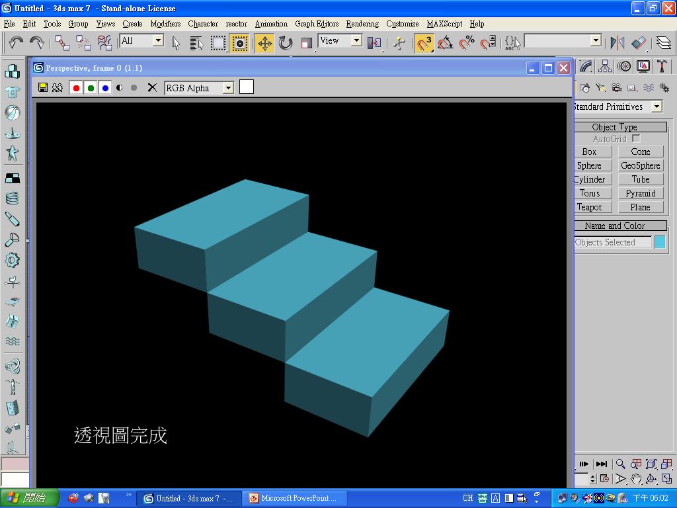Viewport: 677px width, 508px height.
Task: Switch to the Utilities command panel tab
Action: [x=662, y=67]
